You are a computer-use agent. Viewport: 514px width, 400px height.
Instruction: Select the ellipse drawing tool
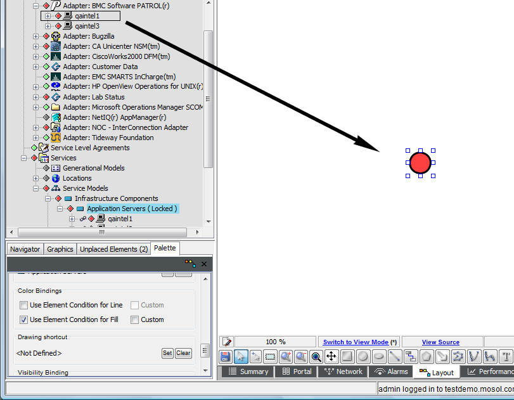tap(378, 357)
